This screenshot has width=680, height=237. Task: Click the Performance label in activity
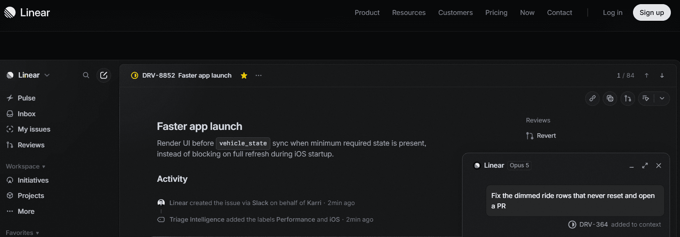296,220
